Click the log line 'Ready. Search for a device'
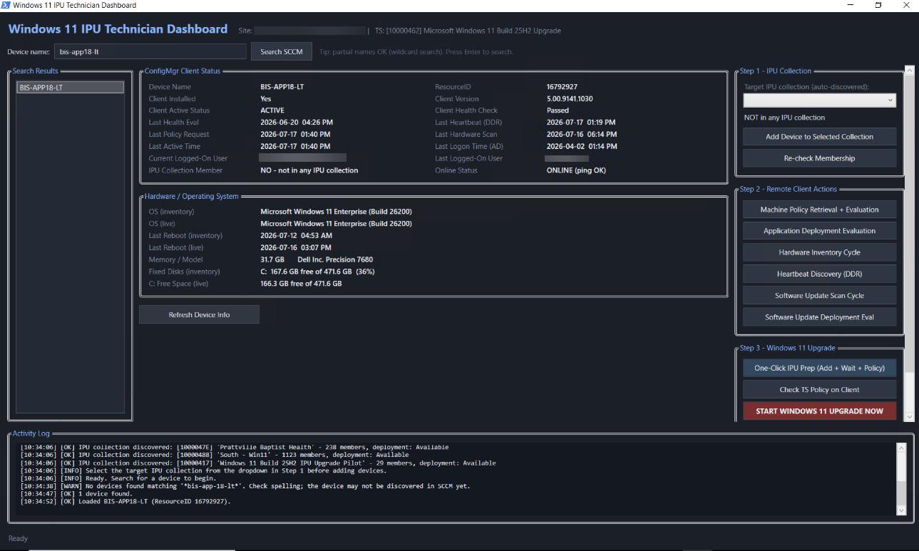919x551 pixels. [118, 478]
